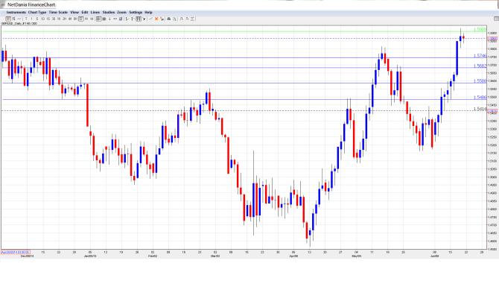Switch to 2-hour time scale
The width and height of the screenshot is (499, 281).
click(64, 19)
